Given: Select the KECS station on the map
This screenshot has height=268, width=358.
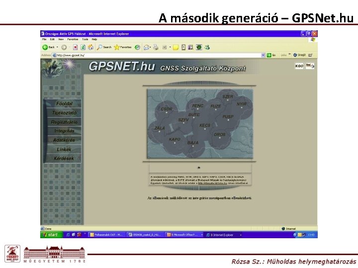Looking at the screenshot, I should pyautogui.click(x=205, y=127).
